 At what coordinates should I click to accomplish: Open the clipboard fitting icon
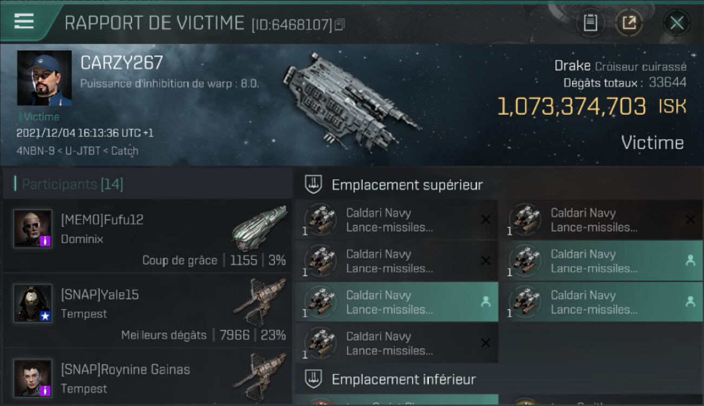pos(590,23)
